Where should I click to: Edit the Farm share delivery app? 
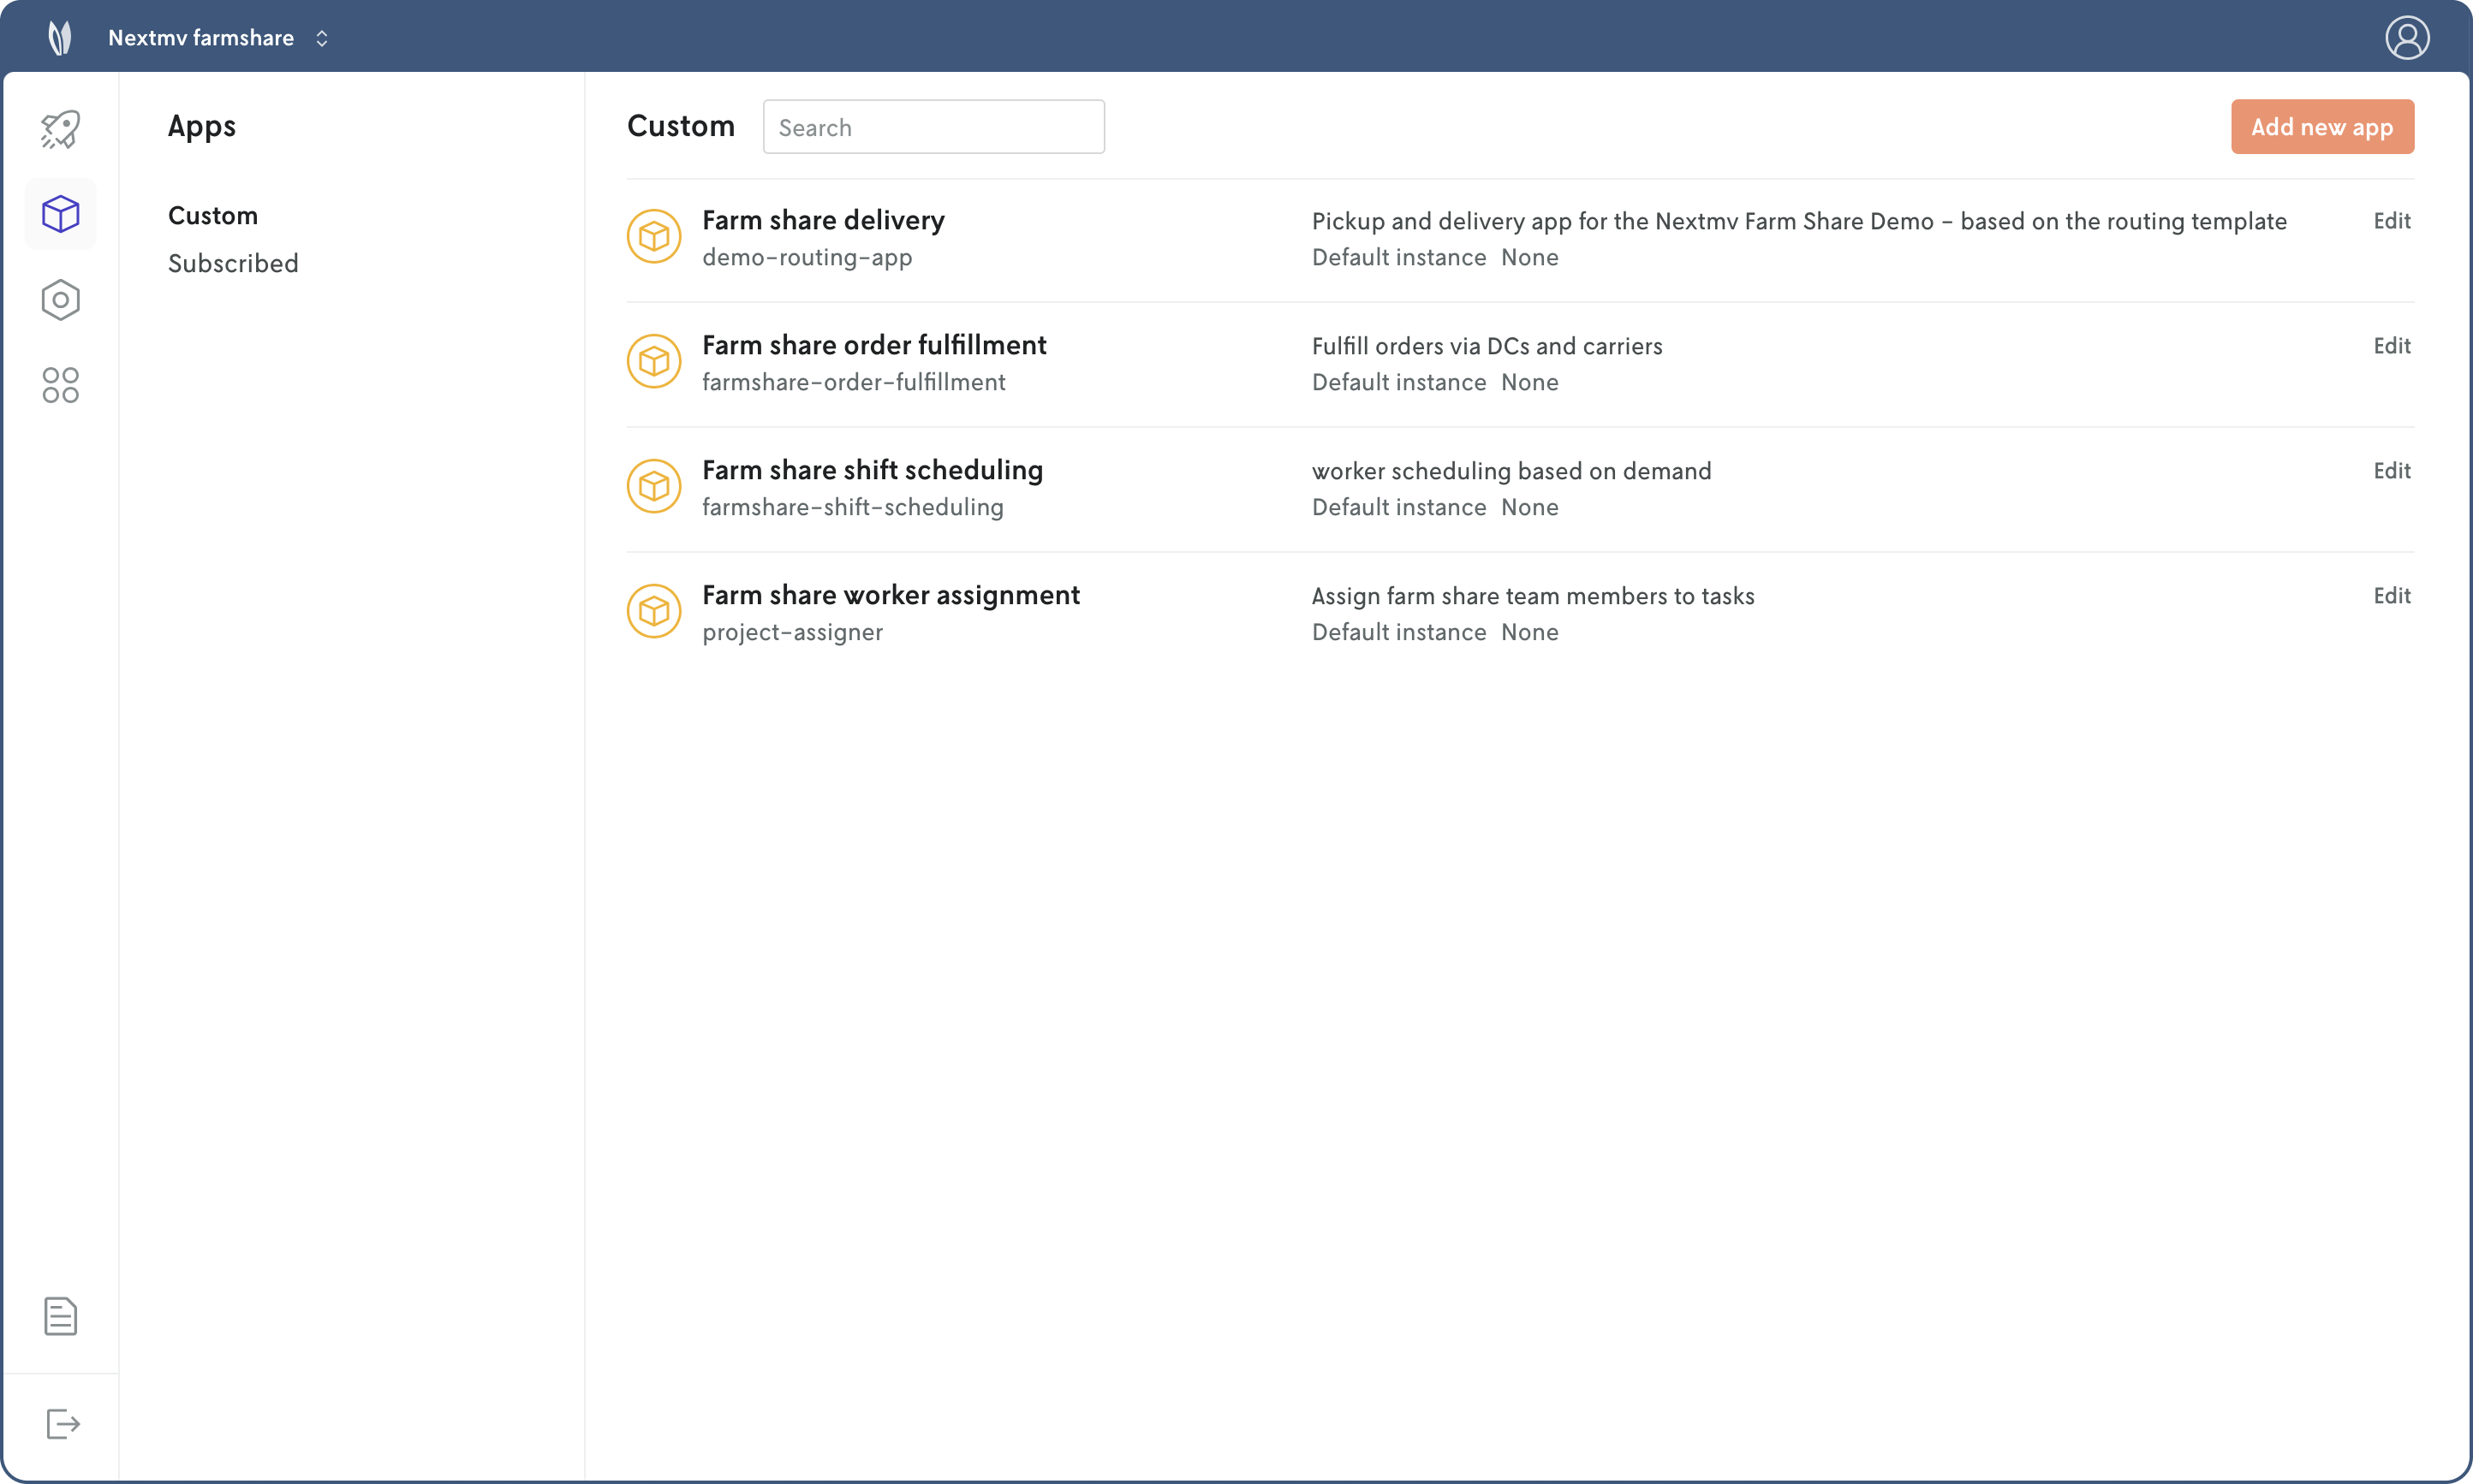(2393, 221)
